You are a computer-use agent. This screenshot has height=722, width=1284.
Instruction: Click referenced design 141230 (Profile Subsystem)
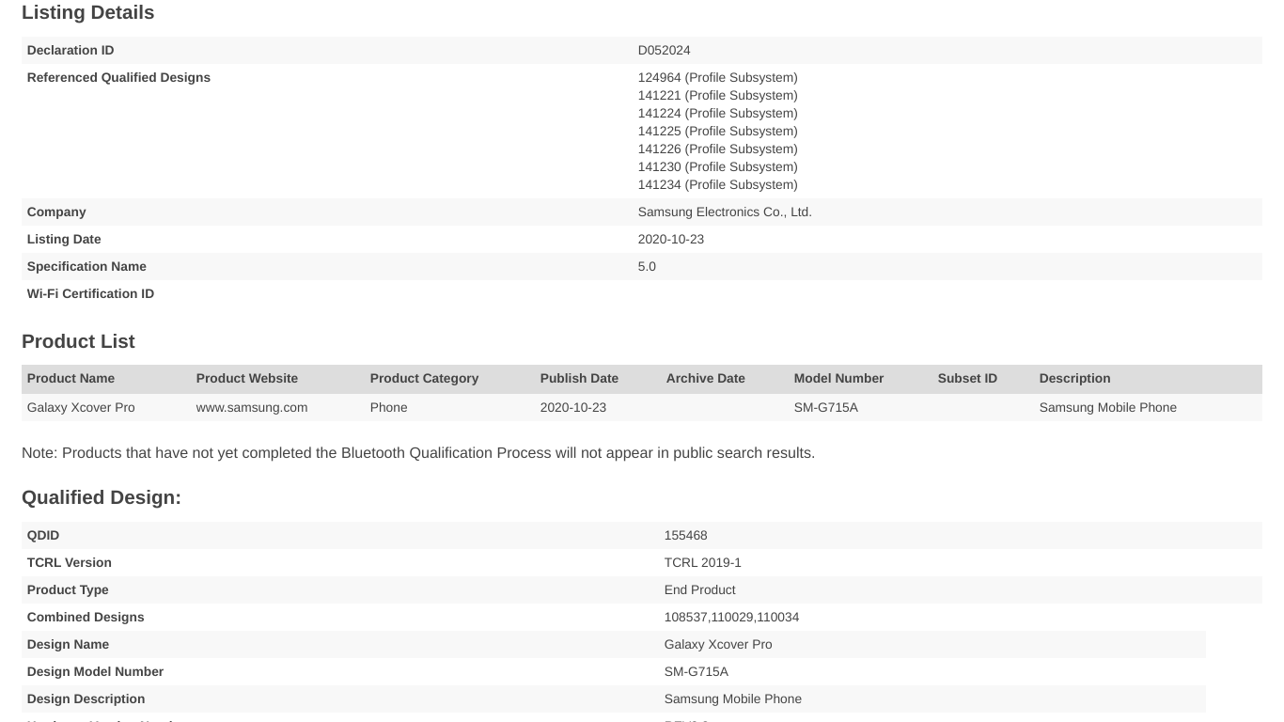[x=717, y=166]
